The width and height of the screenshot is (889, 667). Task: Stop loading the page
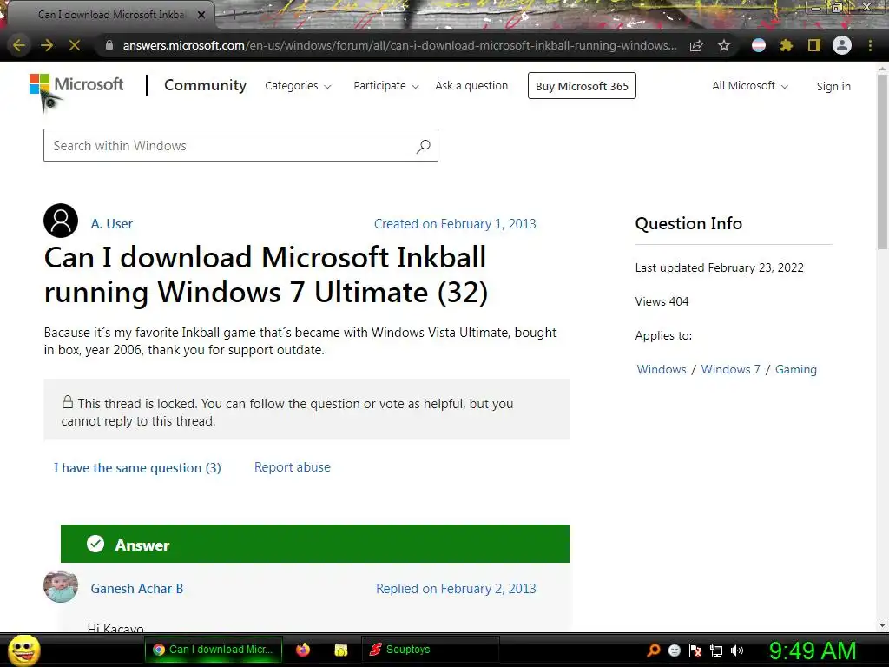(75, 45)
